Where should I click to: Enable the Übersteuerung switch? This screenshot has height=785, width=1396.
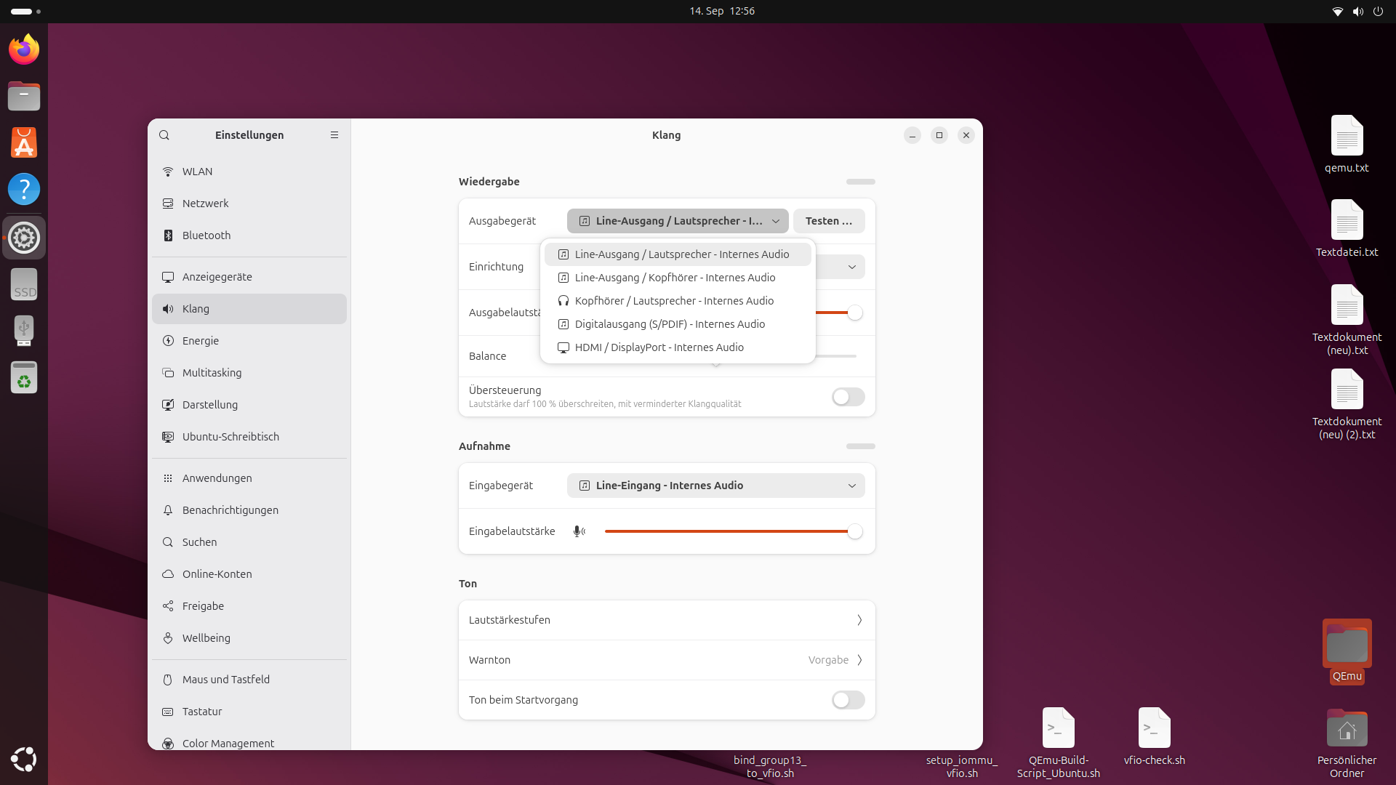(x=848, y=397)
